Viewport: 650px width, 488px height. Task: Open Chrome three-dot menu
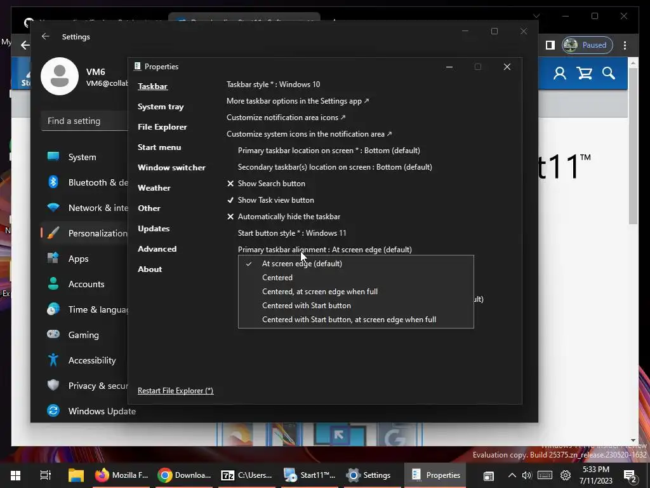coord(625,45)
